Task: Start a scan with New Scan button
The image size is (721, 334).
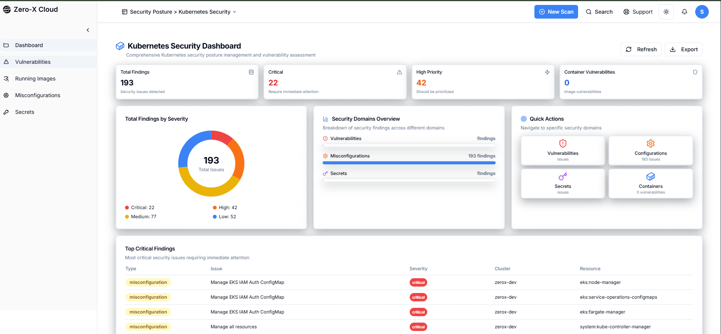Action: coord(556,12)
